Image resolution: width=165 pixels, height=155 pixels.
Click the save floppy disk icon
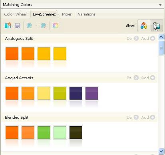point(18,26)
